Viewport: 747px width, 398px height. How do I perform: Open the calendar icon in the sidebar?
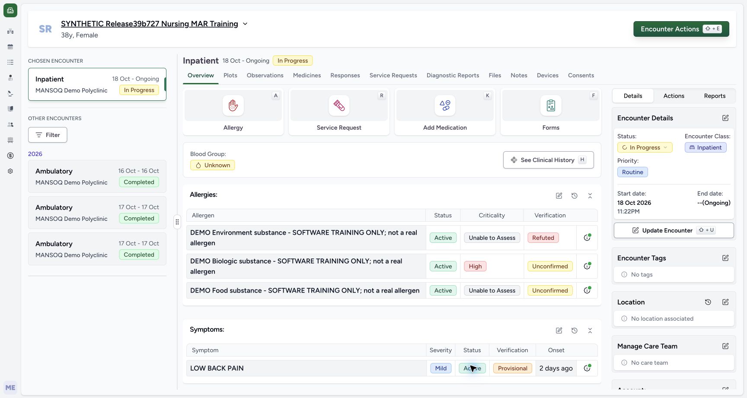pos(10,47)
